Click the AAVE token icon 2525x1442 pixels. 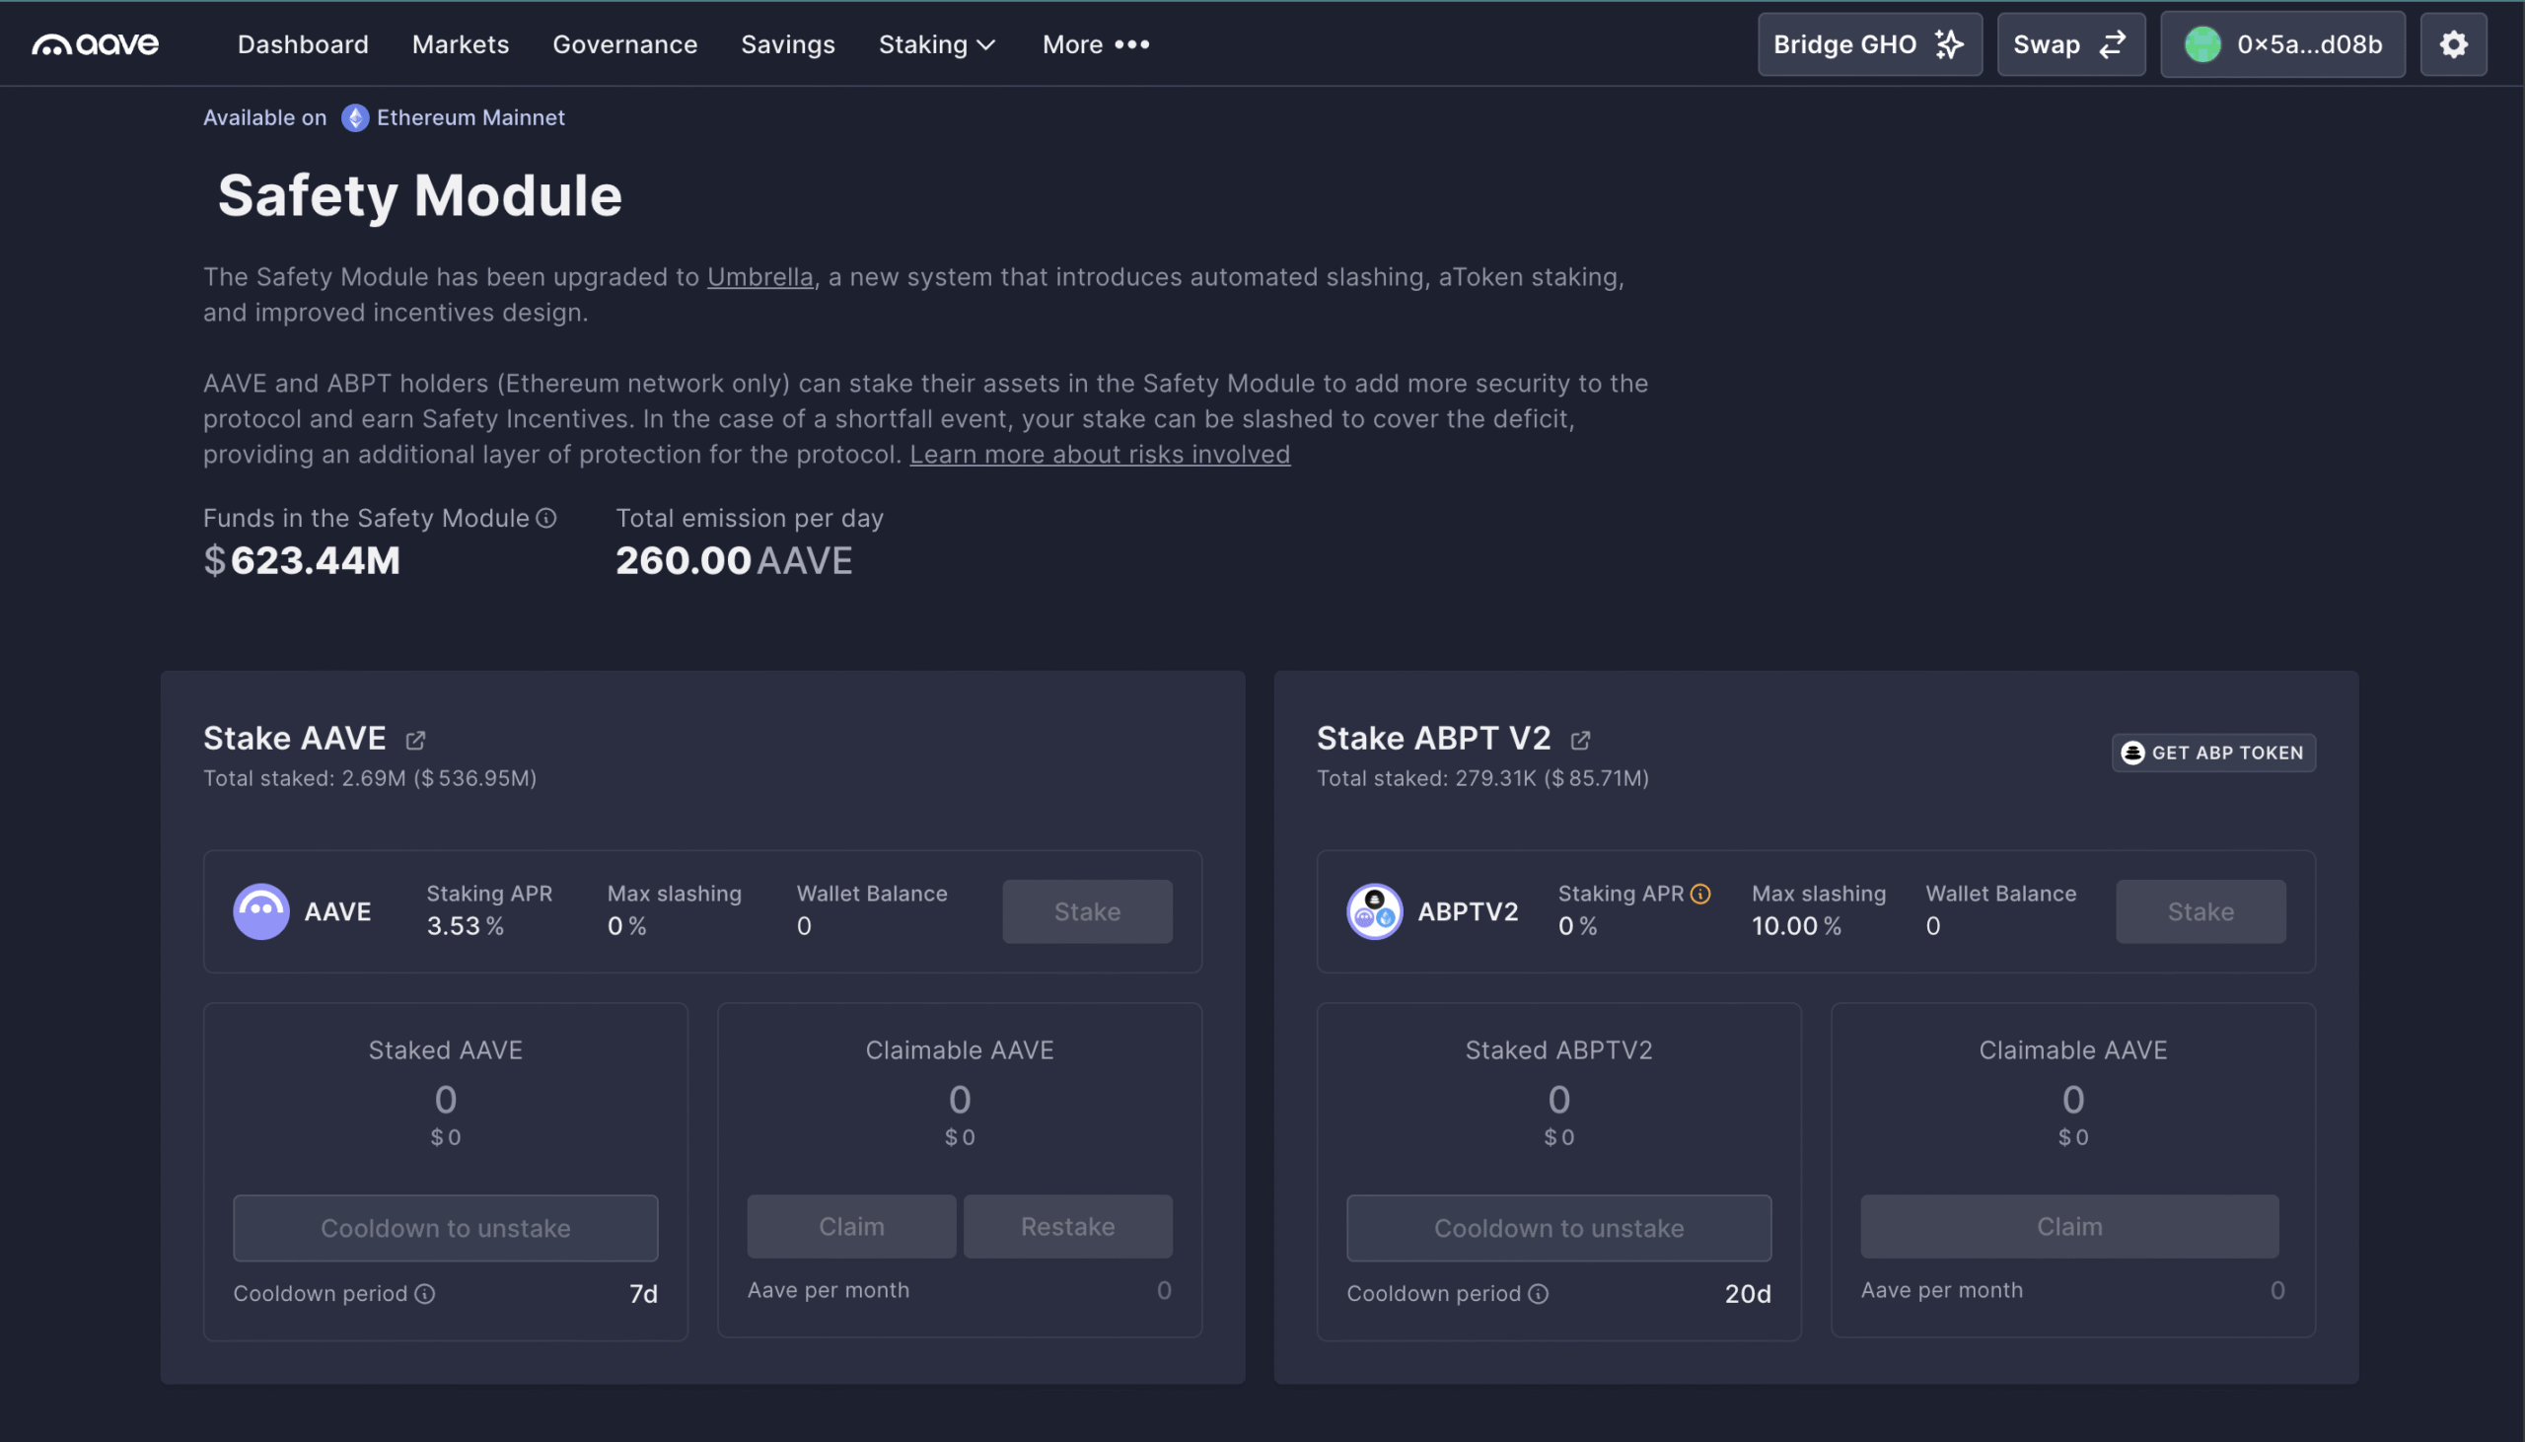(261, 911)
